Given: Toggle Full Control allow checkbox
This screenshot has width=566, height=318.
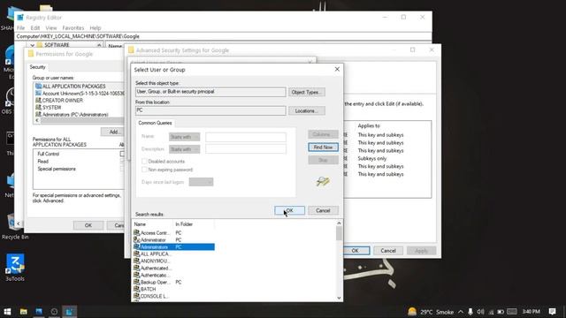Looking at the screenshot, I should click(122, 154).
